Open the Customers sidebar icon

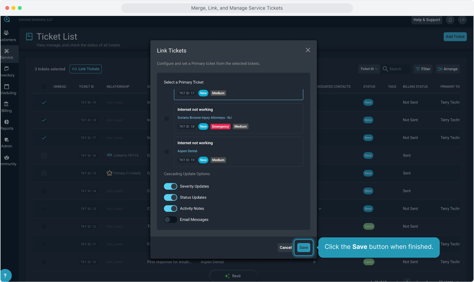pyautogui.click(x=6, y=33)
